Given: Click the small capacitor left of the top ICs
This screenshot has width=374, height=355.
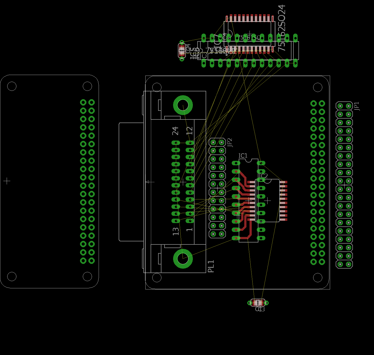Looking at the screenshot, I should click(182, 51).
